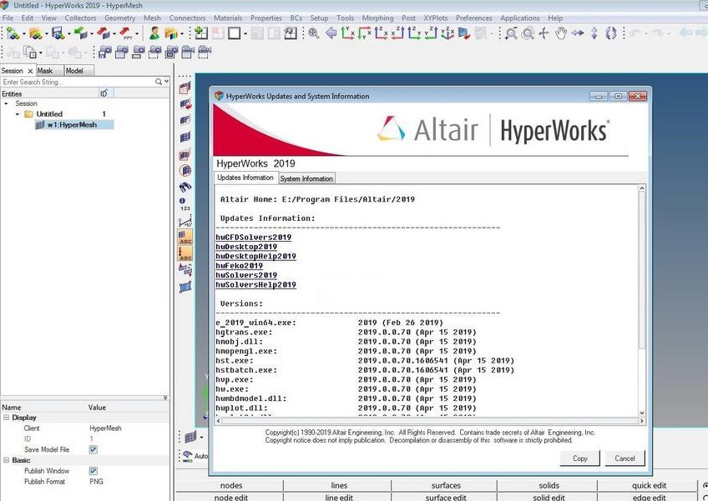Collapse the Basic properties section
The width and height of the screenshot is (708, 501).
(x=7, y=459)
